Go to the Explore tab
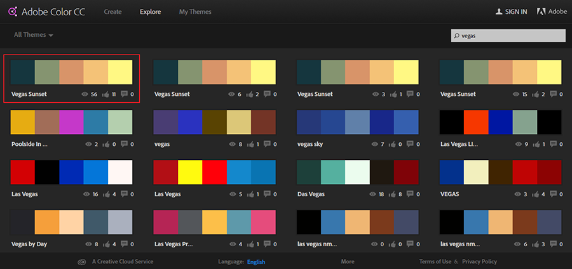572x269 pixels. point(151,11)
